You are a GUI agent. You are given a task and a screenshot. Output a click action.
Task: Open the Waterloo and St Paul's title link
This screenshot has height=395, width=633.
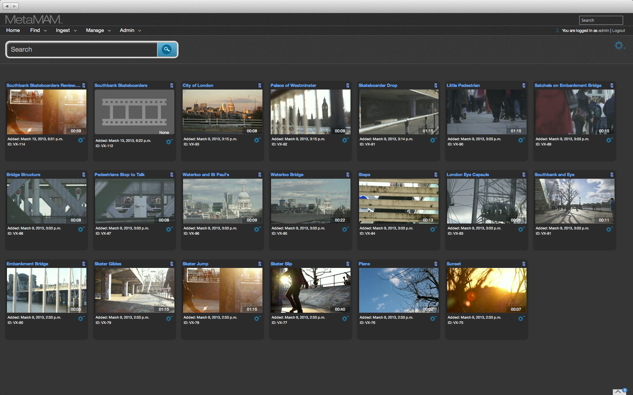[x=206, y=174]
